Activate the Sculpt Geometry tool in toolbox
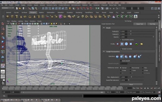Image resolution: width=162 pixels, height=102 pixels. point(3,66)
